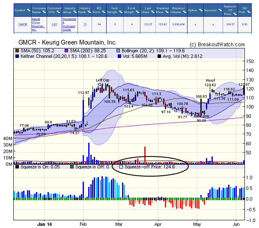
Task: Click the Squeeze-off Price white swatch
Action: [121, 167]
